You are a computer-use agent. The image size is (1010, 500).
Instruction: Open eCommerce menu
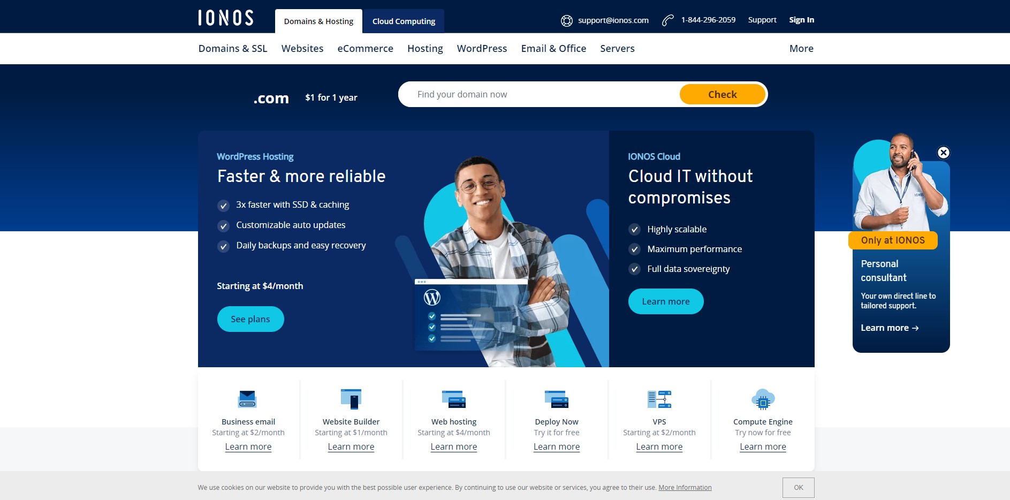(366, 48)
